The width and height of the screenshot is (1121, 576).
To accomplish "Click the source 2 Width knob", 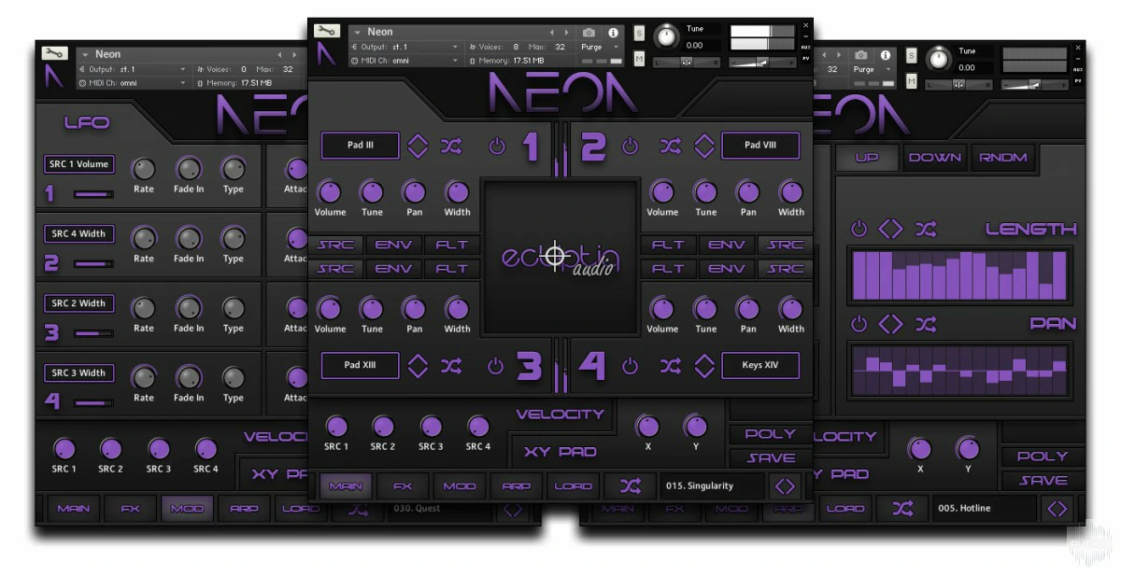I will click(x=791, y=192).
